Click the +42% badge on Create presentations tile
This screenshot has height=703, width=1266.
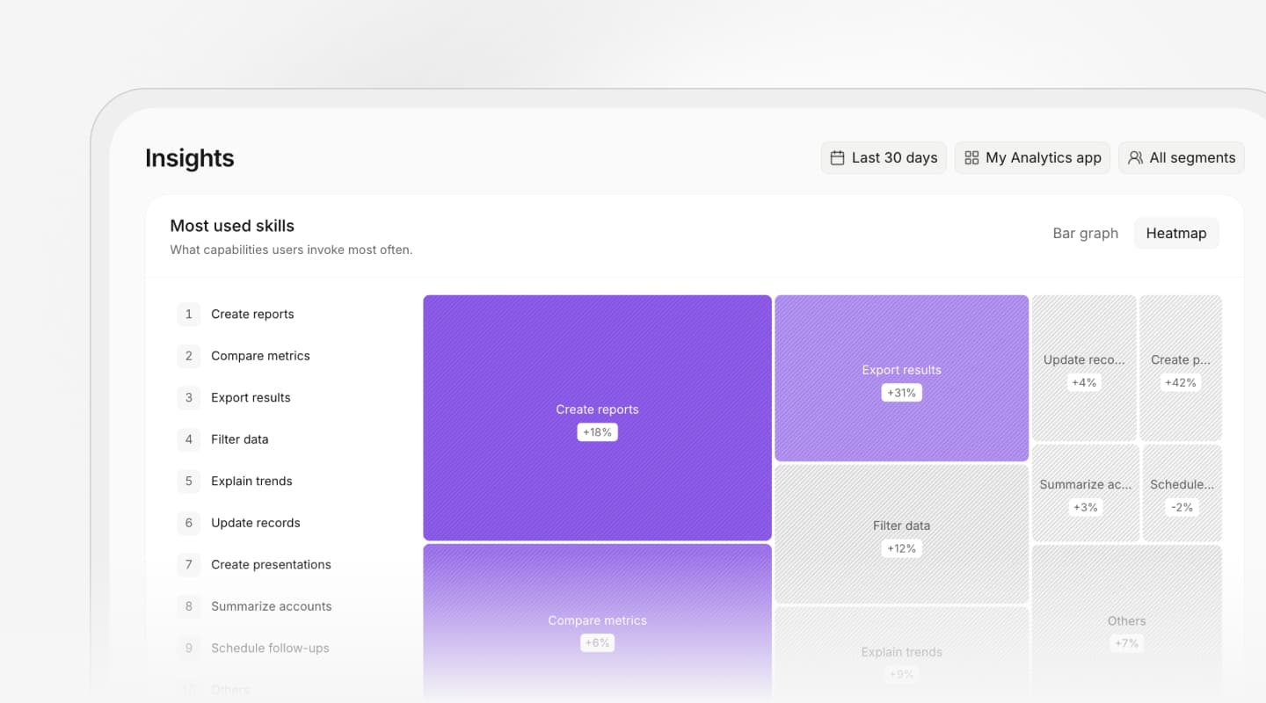[x=1181, y=382]
